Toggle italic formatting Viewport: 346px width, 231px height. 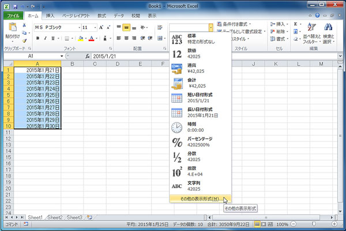coord(45,38)
